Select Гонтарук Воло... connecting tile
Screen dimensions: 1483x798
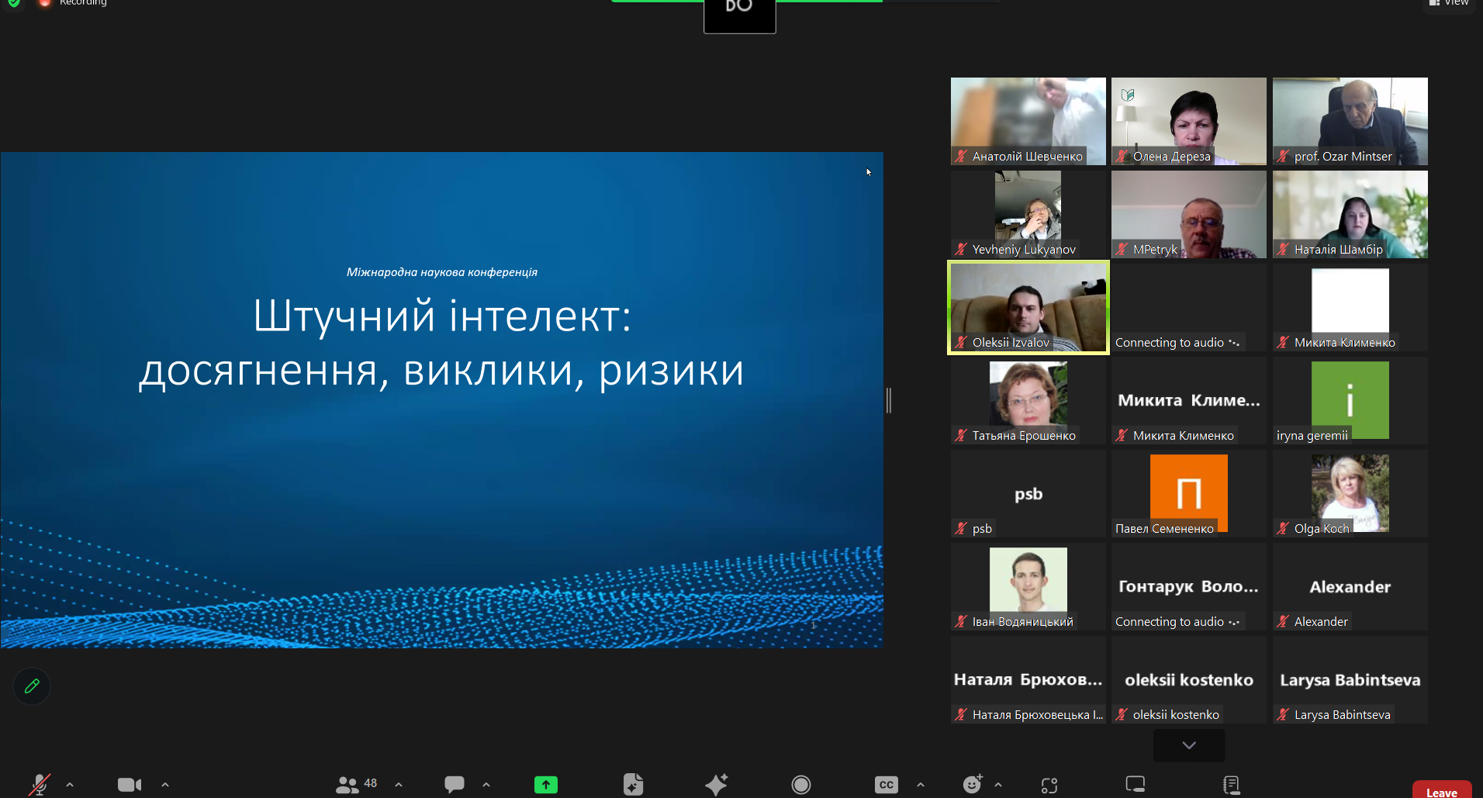1189,586
